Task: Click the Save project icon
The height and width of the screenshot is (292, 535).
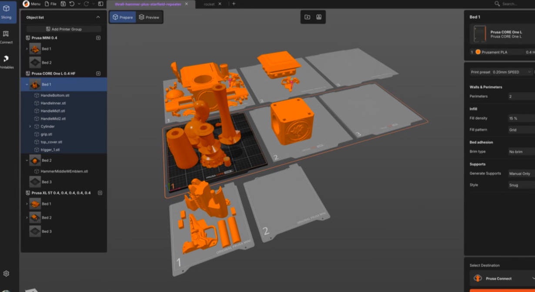Action: pos(63,4)
